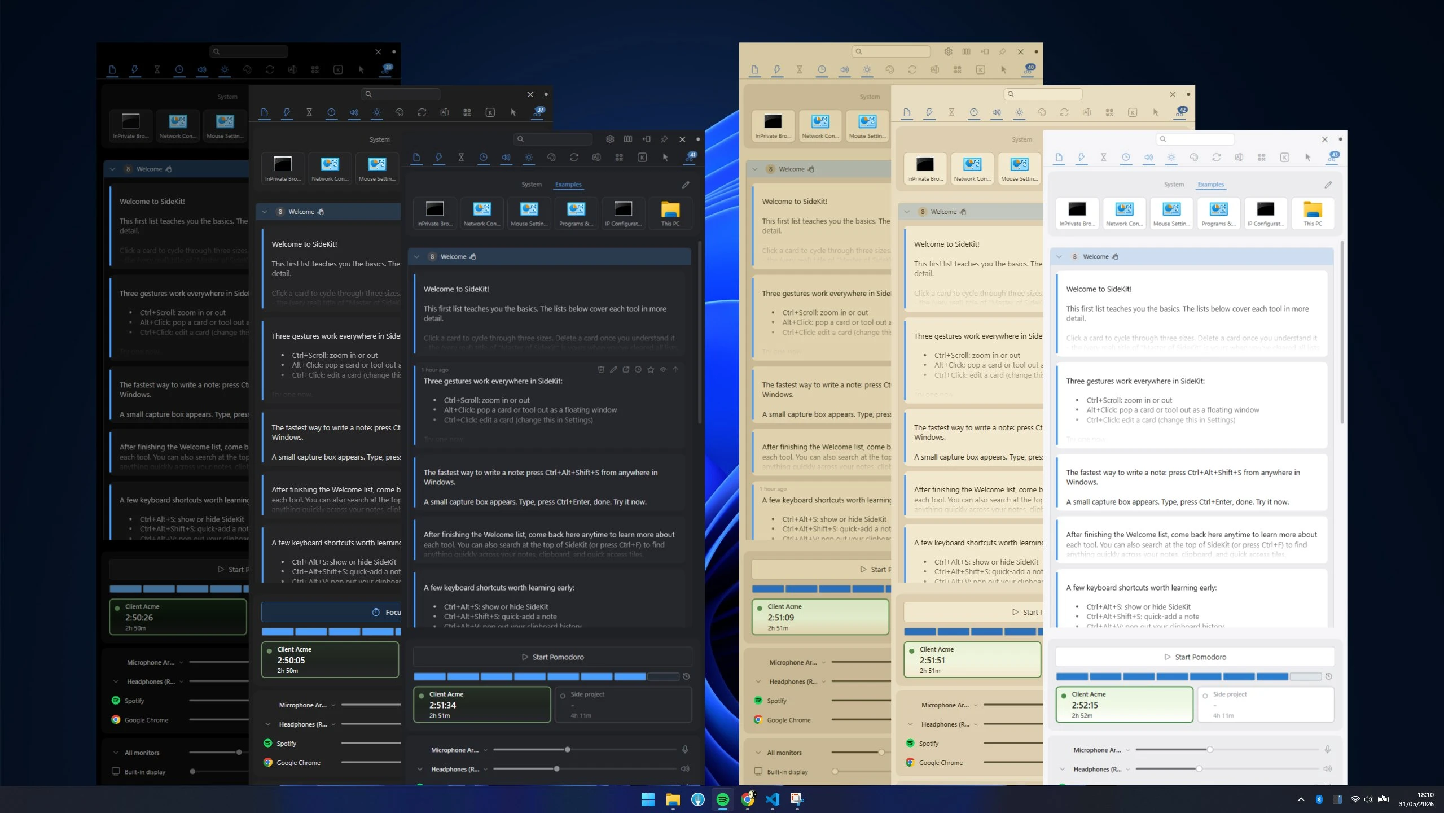Viewport: 1444px width, 813px height.
Task: Switch to System tab in front dark window
Action: (x=532, y=185)
